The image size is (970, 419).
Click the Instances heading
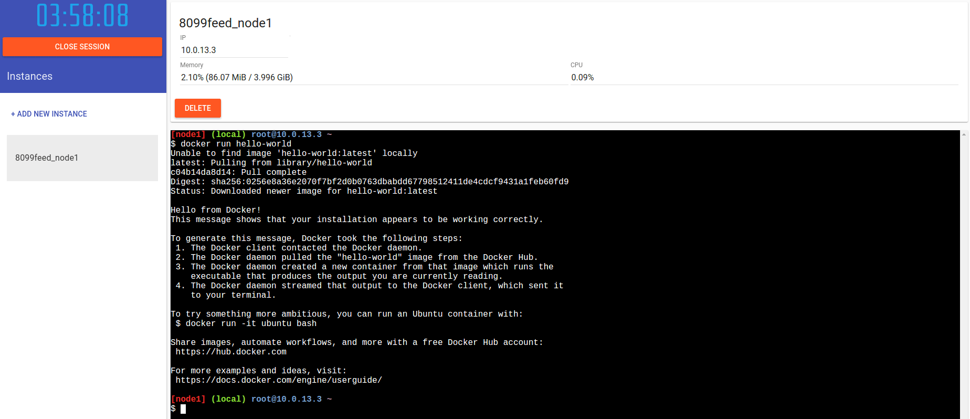(30, 76)
